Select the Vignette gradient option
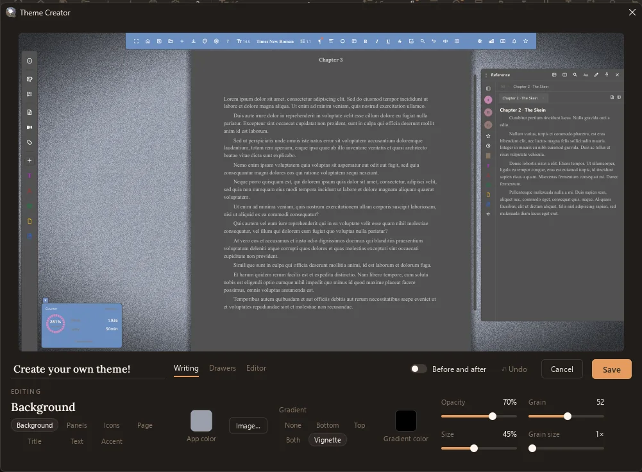This screenshot has height=472, width=642. (x=328, y=440)
